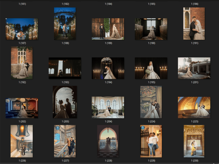Select brick wall photo 1 (192)
Image resolution: width=219 pixels, height=164 pixels.
(x=22, y=63)
